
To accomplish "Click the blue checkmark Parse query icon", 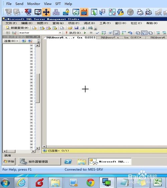I will pos(97,33).
